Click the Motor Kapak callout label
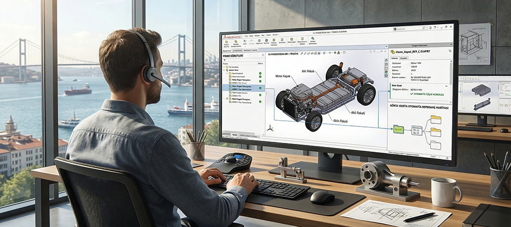 [282, 76]
